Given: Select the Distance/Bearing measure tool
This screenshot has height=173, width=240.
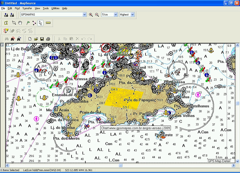Looking at the screenshot, I should coord(48,23).
